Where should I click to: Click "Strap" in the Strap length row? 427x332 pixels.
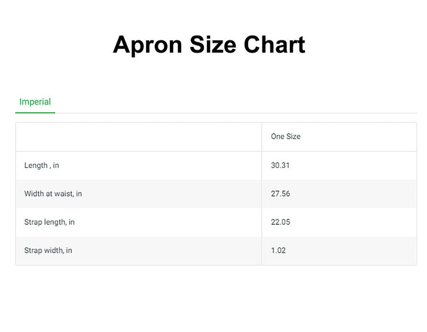click(x=33, y=222)
